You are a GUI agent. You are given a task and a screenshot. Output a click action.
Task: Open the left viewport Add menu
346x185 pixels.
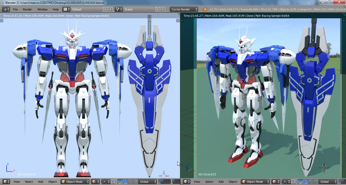pos(41,182)
